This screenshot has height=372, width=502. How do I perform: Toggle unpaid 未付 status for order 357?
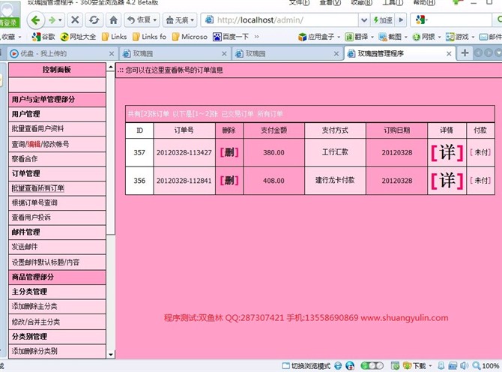tap(480, 152)
